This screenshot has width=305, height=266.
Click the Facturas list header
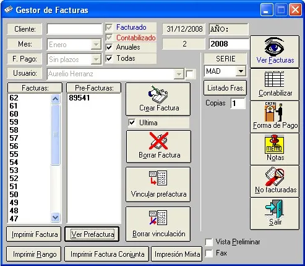pyautogui.click(x=35, y=88)
